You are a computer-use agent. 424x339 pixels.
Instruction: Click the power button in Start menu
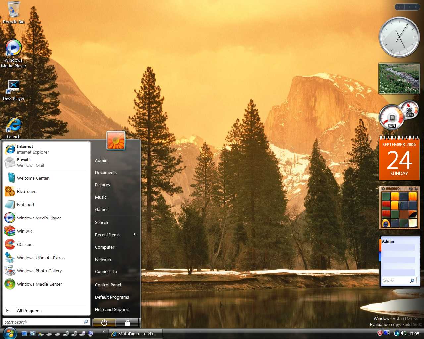[104, 322]
